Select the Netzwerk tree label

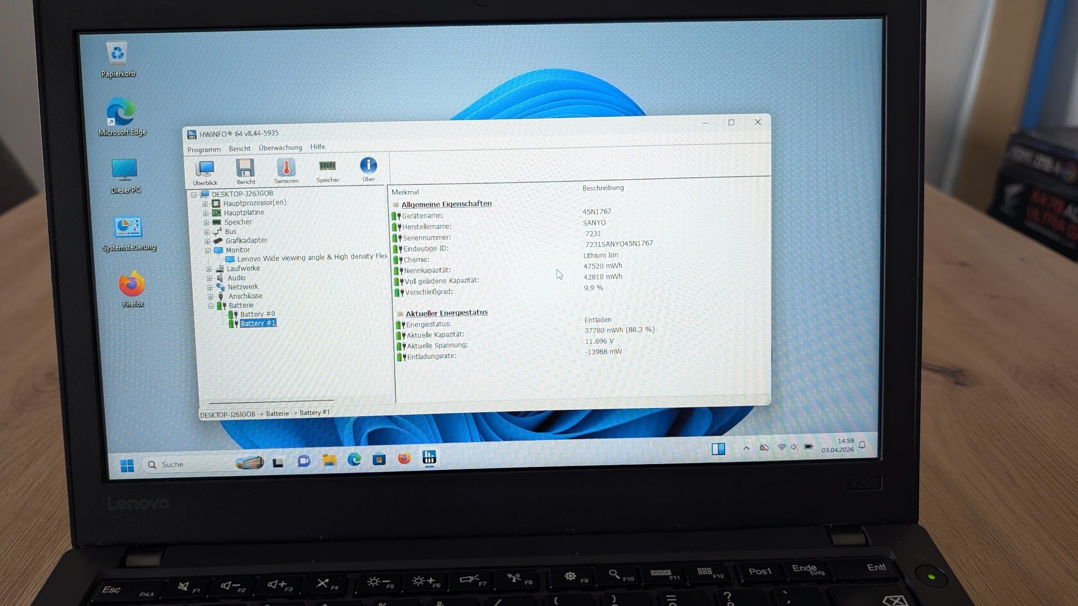point(243,287)
